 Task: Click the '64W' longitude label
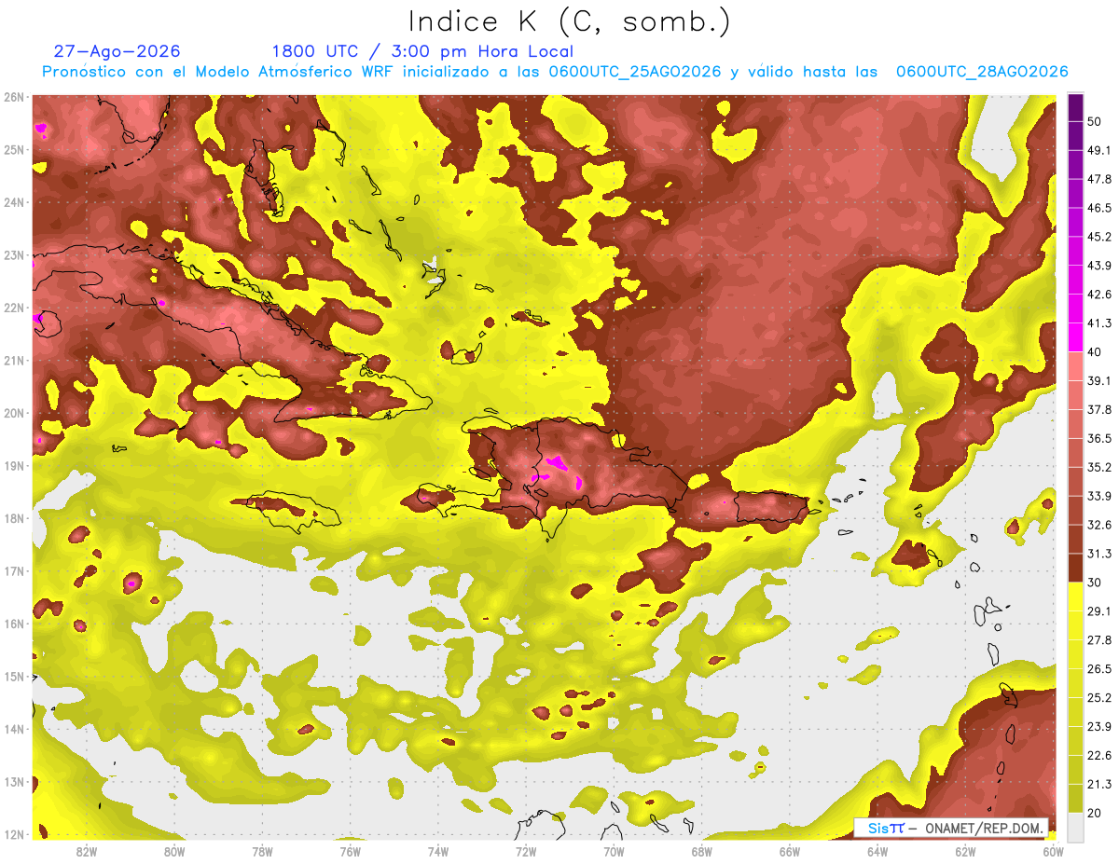pos(877,852)
